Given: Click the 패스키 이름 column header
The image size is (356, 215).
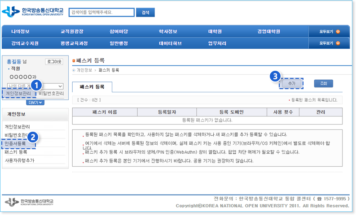Looking at the screenshot, I should click(x=105, y=112).
